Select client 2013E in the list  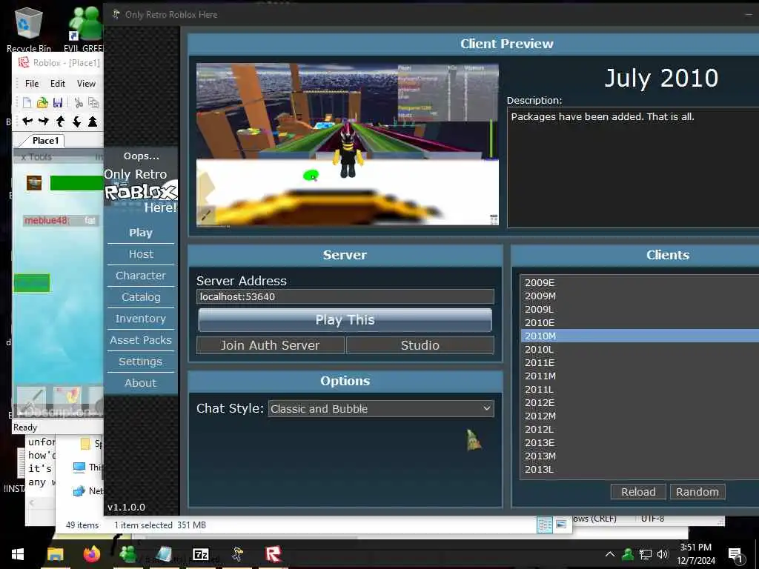pos(640,443)
